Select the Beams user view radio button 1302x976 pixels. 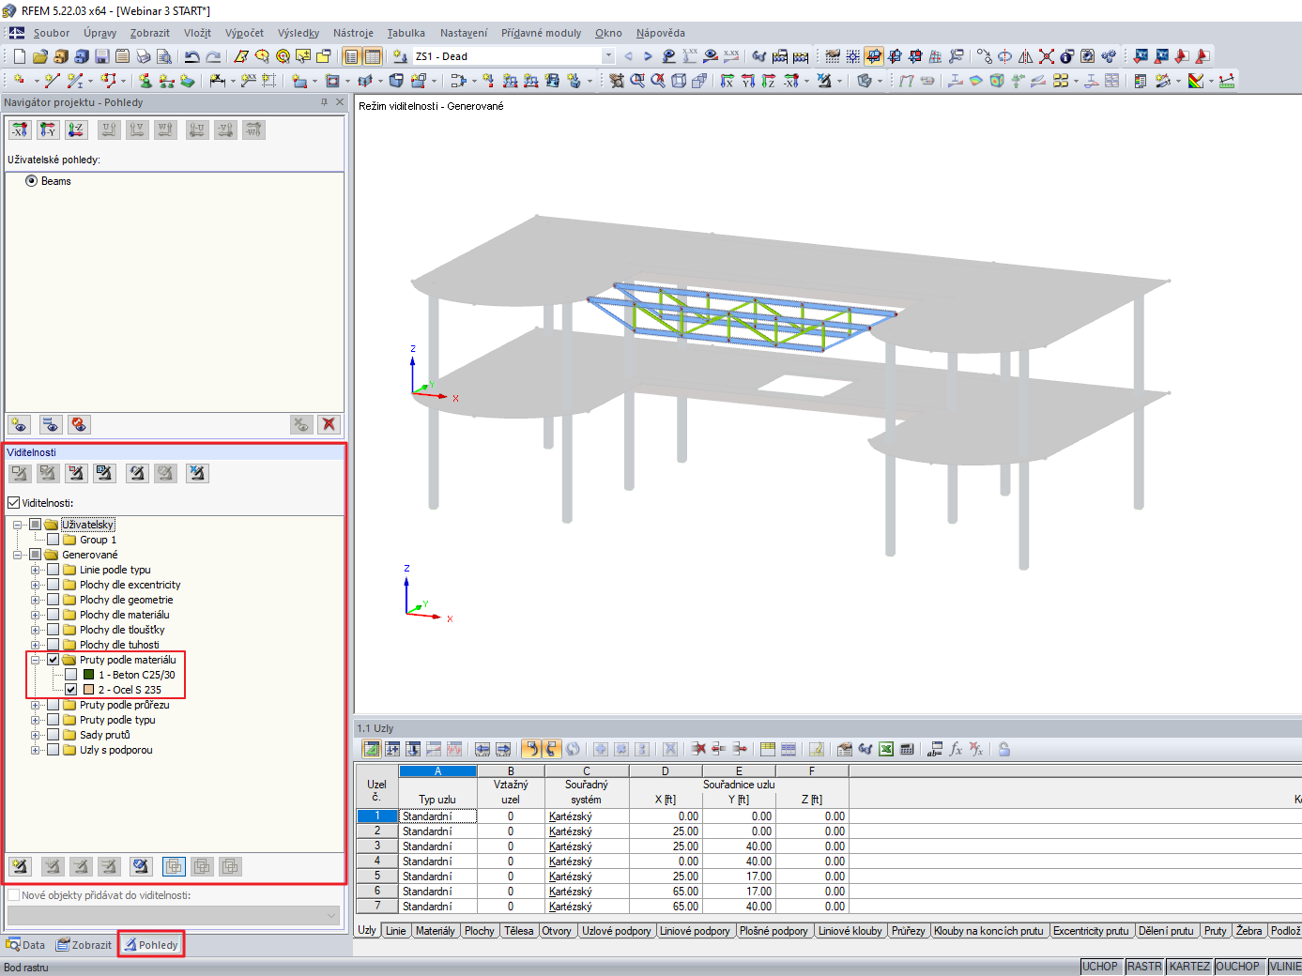32,181
